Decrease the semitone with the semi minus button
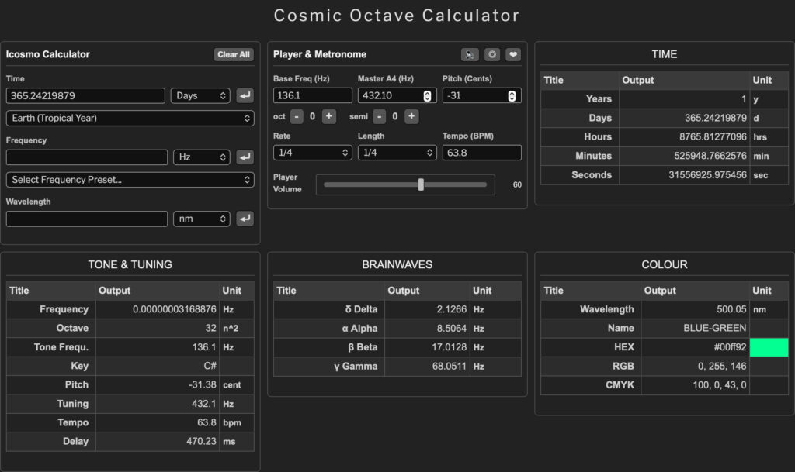The image size is (795, 472). (x=378, y=116)
